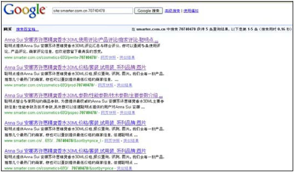Image resolution: width=294 pixels, height=172 pixels.
Task: Click the green URL ending pwrite-70740478/
Action: coord(51,57)
